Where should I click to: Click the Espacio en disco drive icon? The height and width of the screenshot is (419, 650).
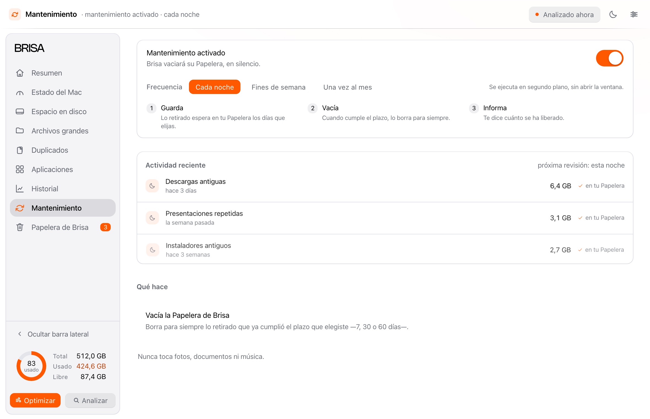tap(20, 112)
